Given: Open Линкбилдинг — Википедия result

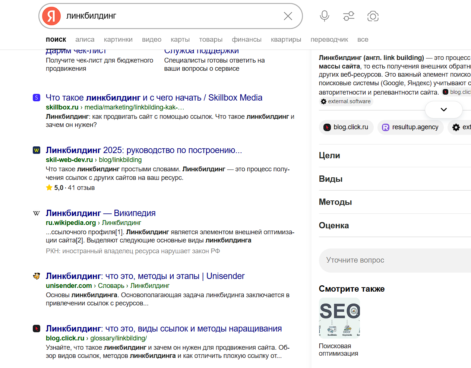Looking at the screenshot, I should [x=101, y=213].
